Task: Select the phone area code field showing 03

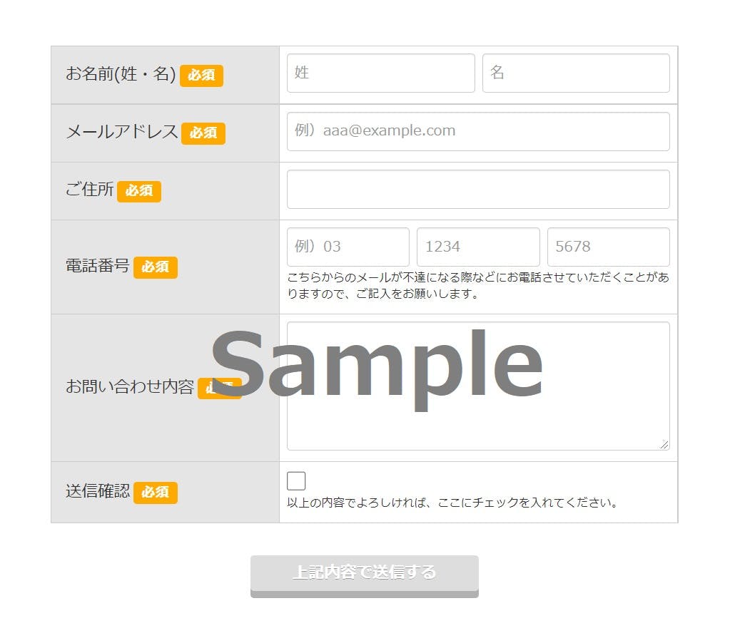Action: tap(348, 247)
